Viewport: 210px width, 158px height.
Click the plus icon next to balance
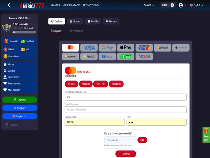172,5
